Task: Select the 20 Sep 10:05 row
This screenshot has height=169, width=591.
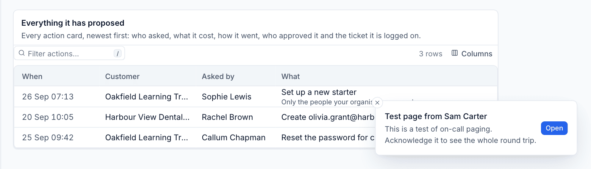Action: pyautogui.click(x=256, y=117)
